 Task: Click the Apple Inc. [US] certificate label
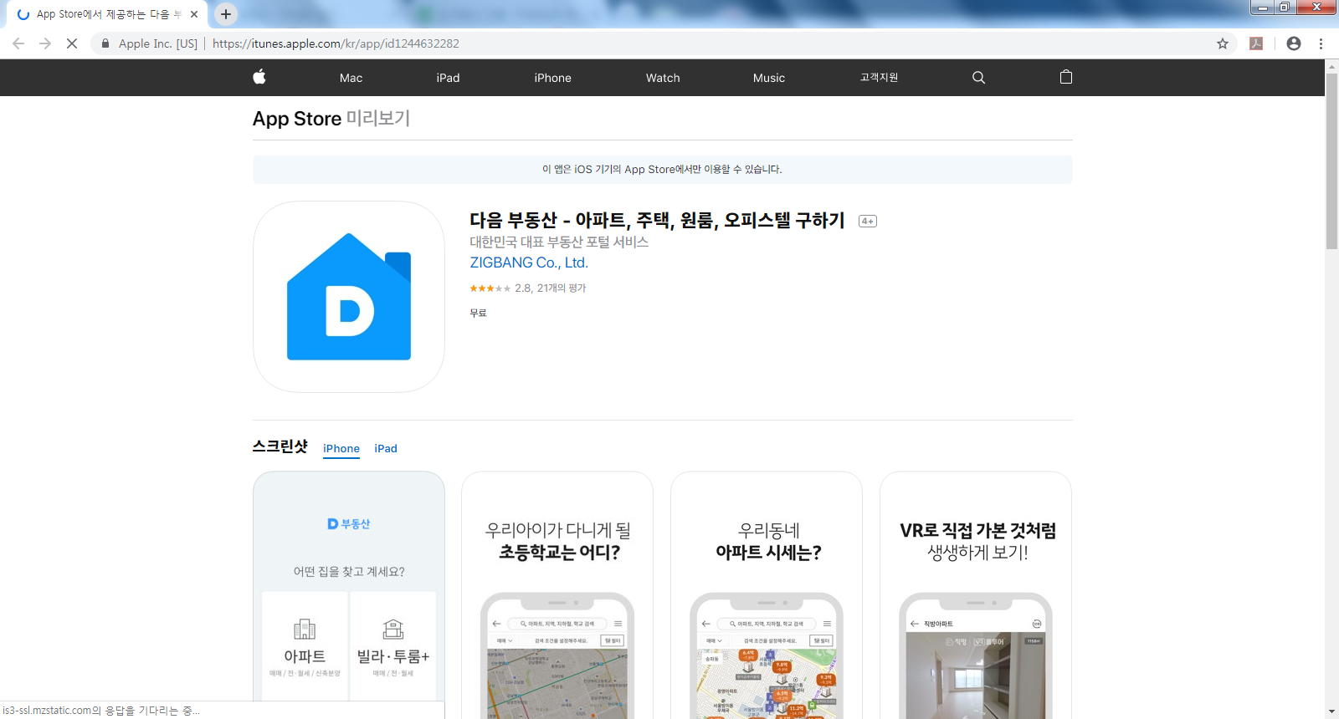click(x=158, y=43)
